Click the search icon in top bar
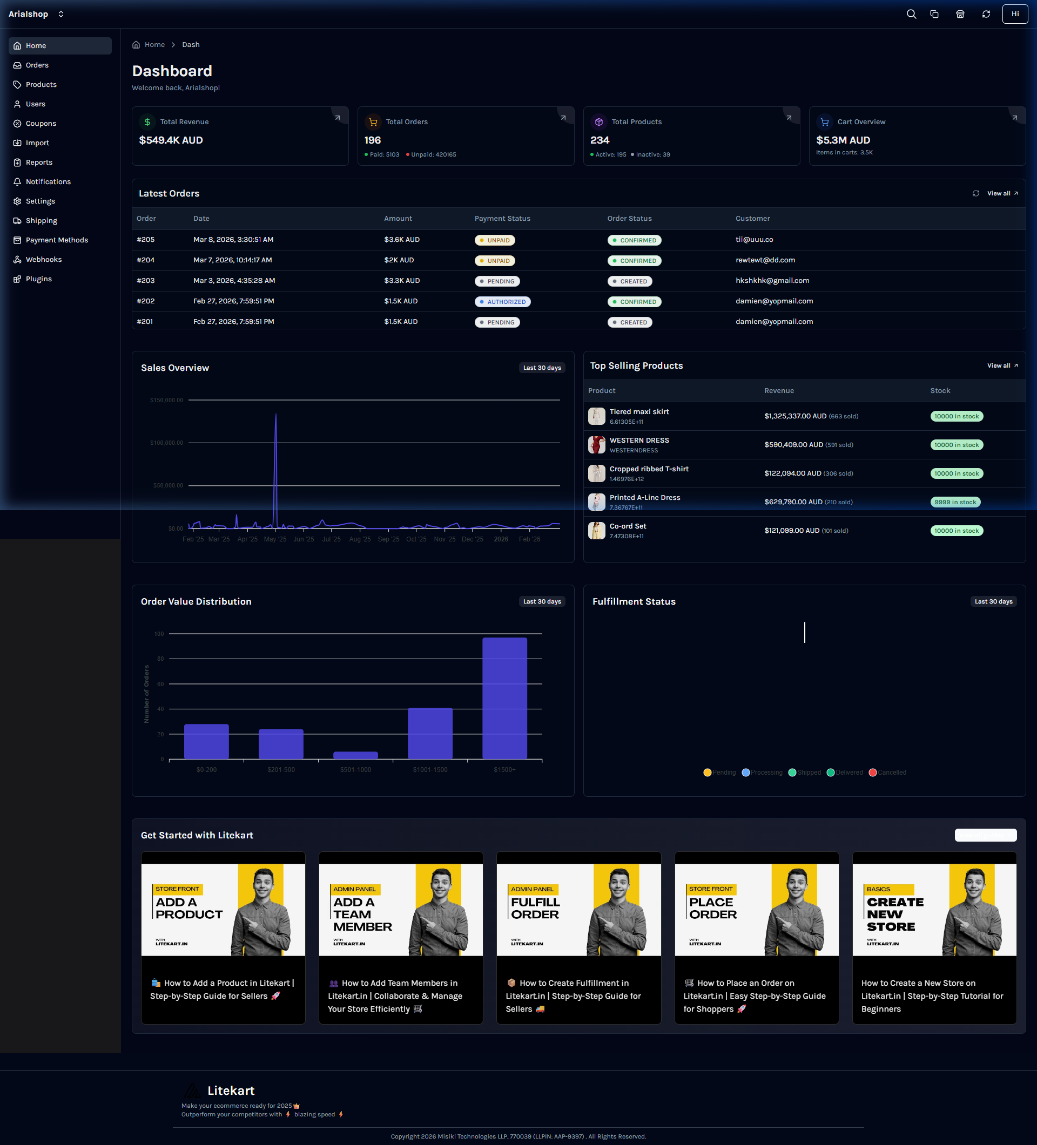The width and height of the screenshot is (1037, 1145). tap(911, 14)
